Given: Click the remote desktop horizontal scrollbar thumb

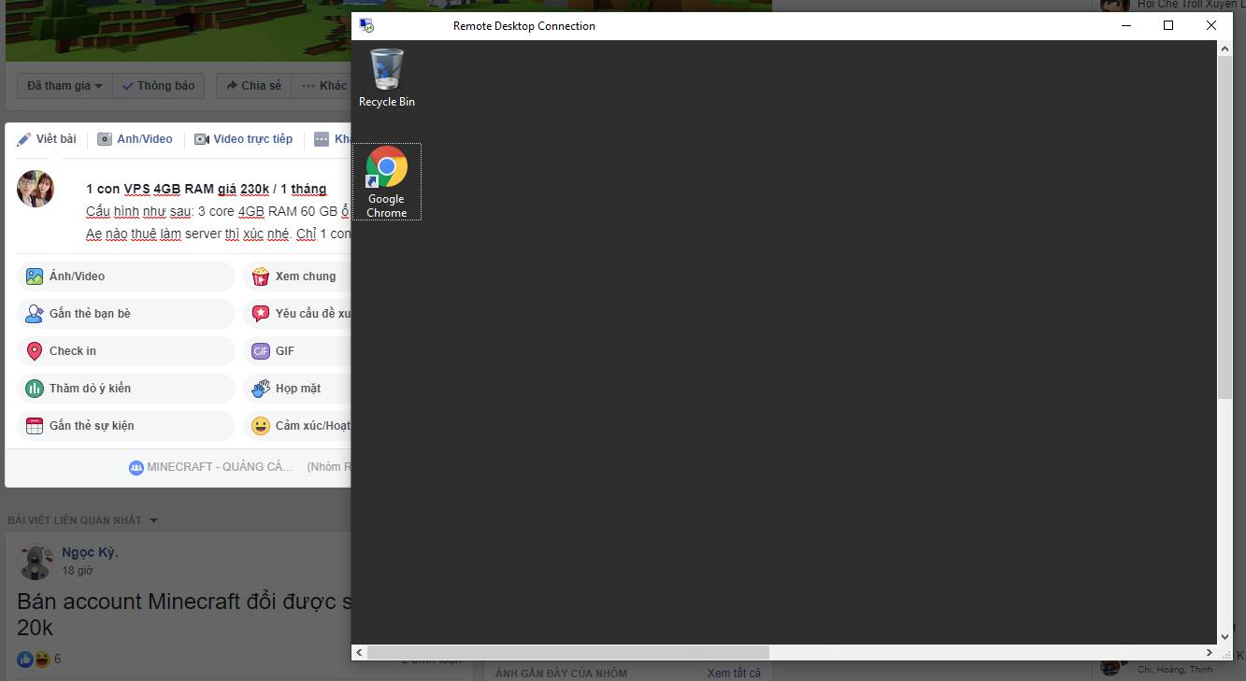Looking at the screenshot, I should click(567, 652).
